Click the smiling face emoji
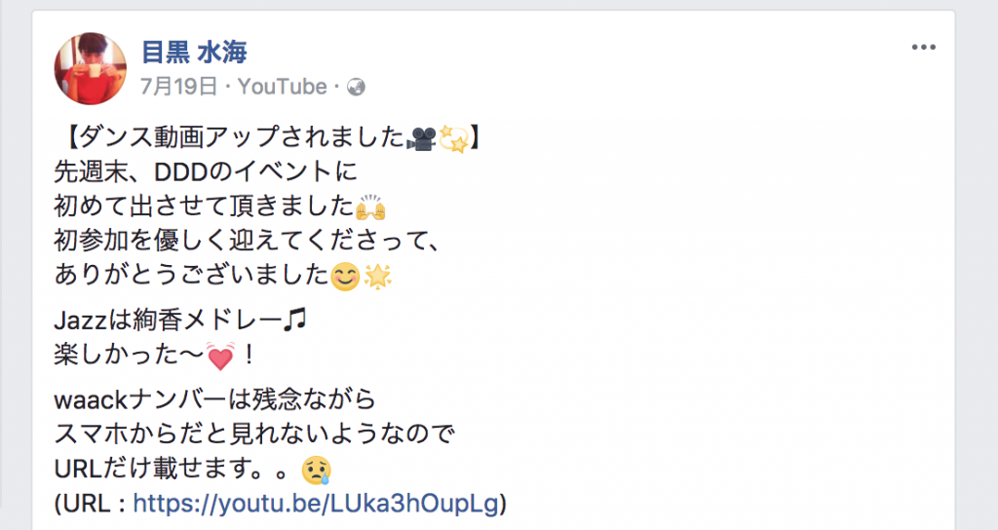Viewport: 998px width, 530px height. [345, 277]
